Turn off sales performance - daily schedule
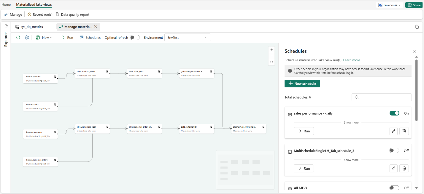The width and height of the screenshot is (424, 194). point(394,113)
